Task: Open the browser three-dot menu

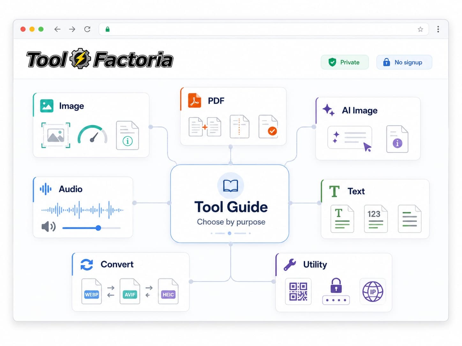Action: 438,29
